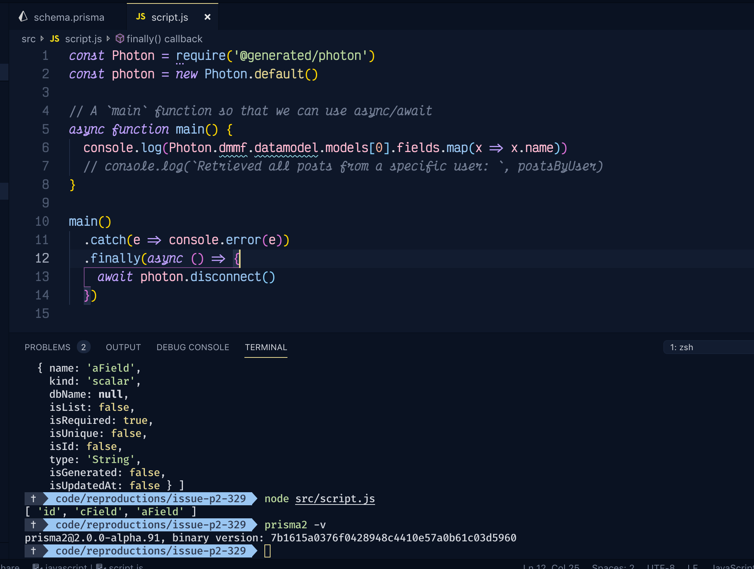Open the DEBUG CONSOLE tab
The width and height of the screenshot is (754, 569).
coord(193,347)
